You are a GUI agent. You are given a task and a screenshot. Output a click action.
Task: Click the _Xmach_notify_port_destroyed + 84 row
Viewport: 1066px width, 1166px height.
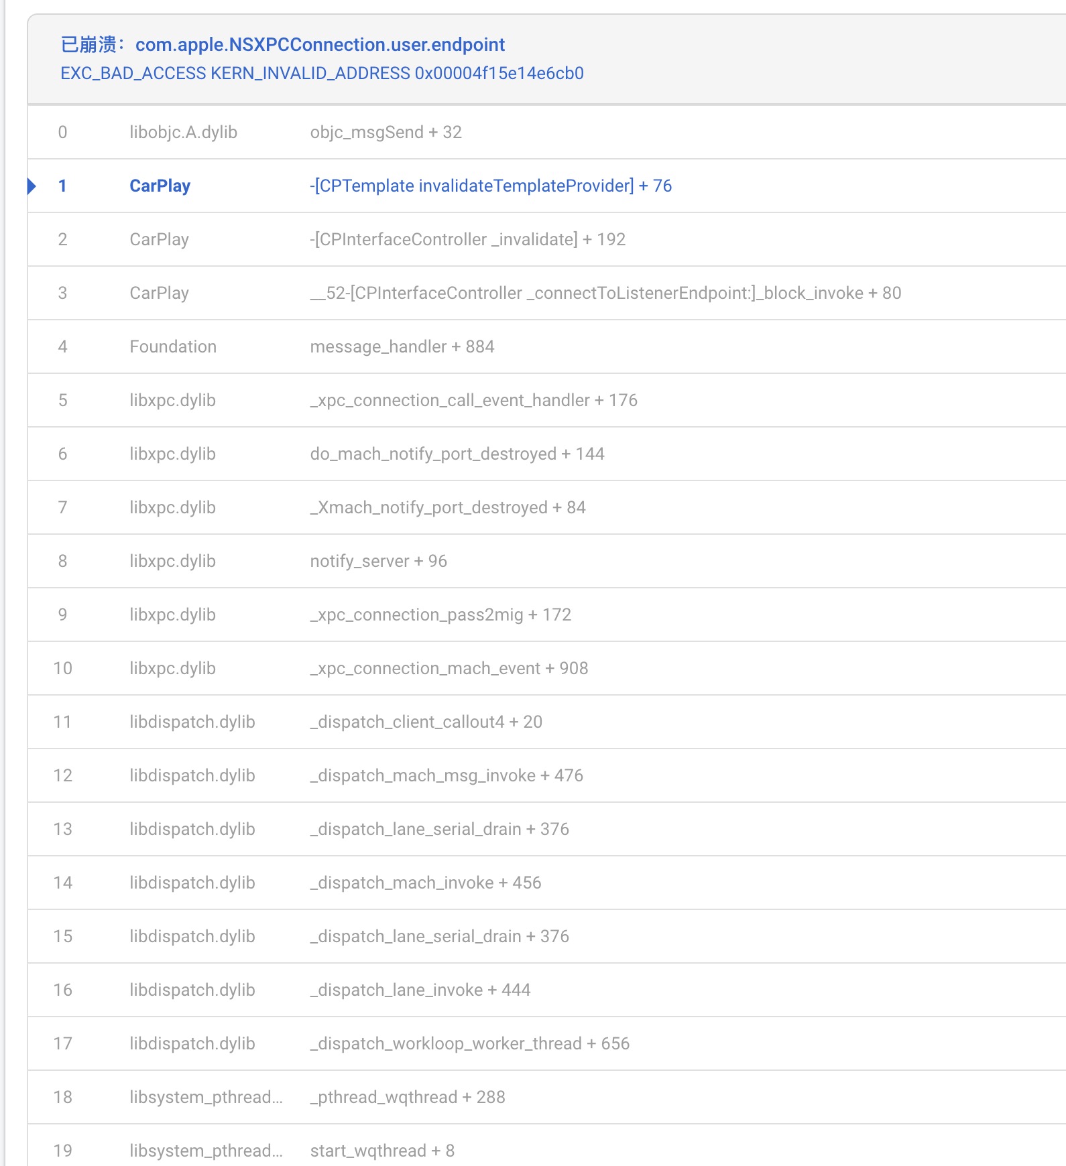point(447,507)
